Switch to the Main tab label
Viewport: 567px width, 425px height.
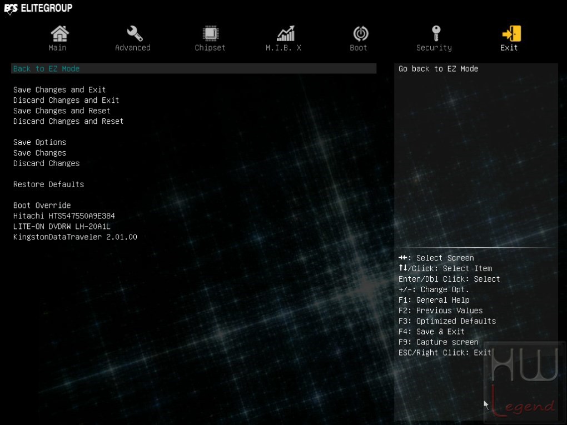tap(57, 48)
